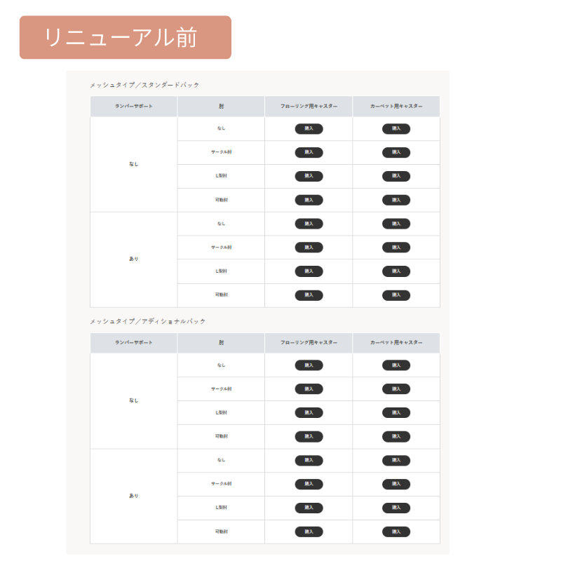The image size is (561, 561).
Task: Click the リニューアル前 heading banner
Action: [126, 38]
